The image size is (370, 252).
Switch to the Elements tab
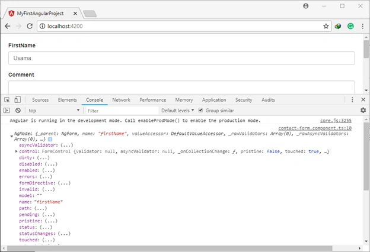pos(68,100)
